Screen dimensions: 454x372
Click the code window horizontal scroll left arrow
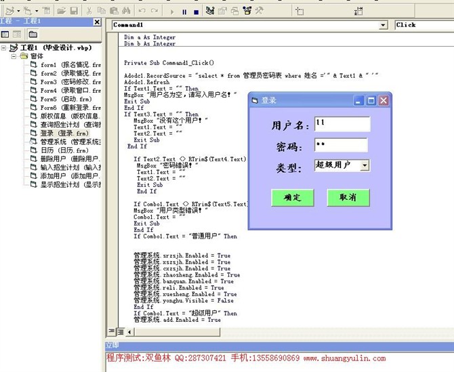pyautogui.click(x=129, y=332)
